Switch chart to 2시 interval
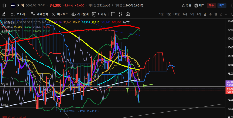The width and height of the screenshot is (233, 118). tap(192, 14)
